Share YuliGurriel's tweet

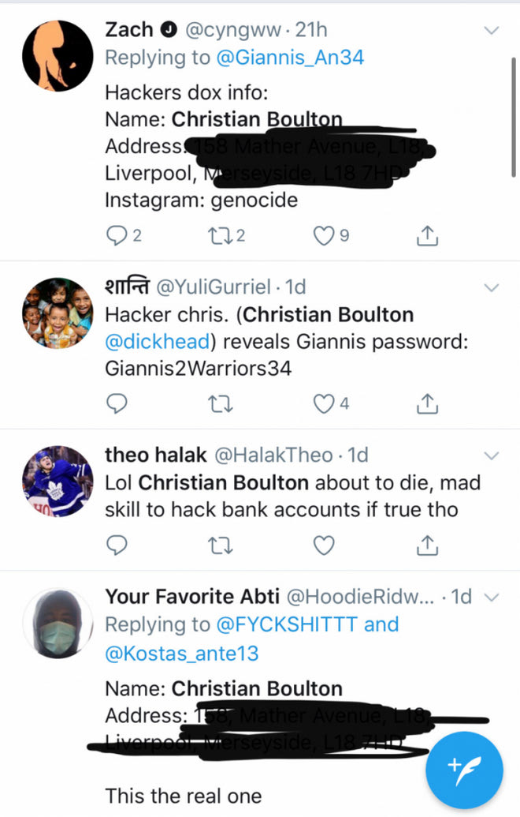pyautogui.click(x=426, y=404)
